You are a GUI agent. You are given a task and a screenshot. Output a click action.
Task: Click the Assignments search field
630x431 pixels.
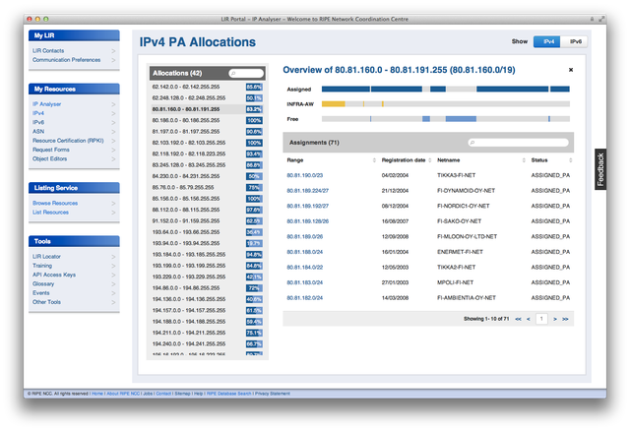pyautogui.click(x=519, y=143)
